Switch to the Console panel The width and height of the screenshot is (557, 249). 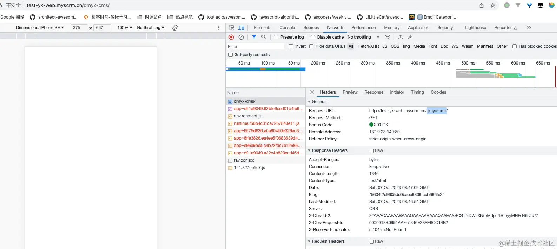coord(287,28)
